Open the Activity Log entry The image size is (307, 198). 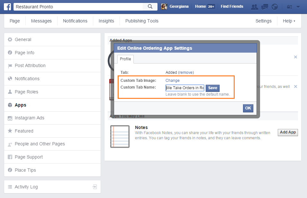click(52, 187)
